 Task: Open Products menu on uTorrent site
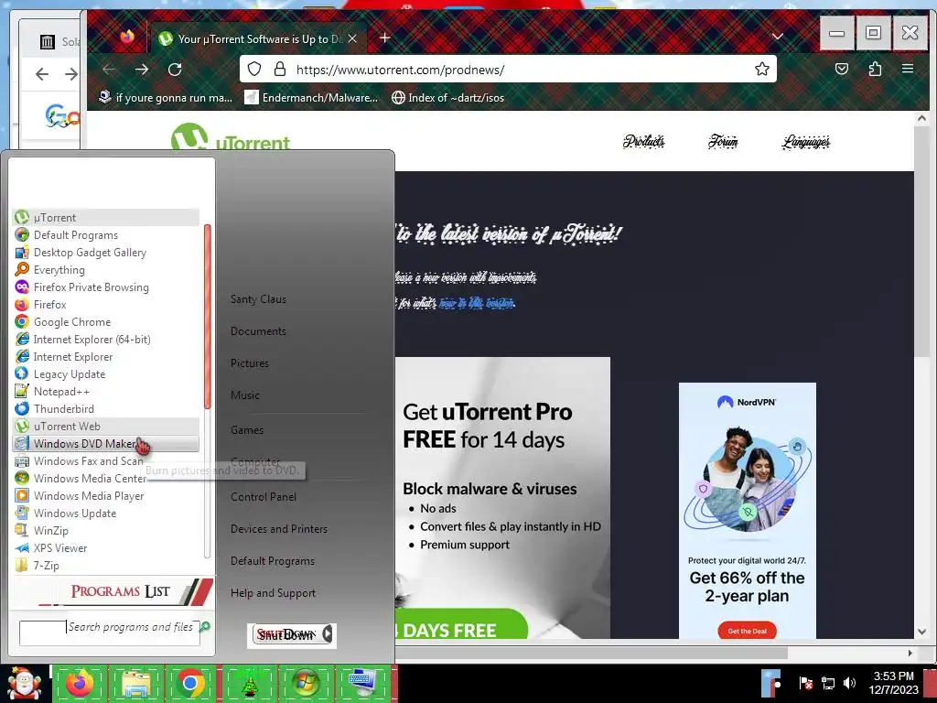(643, 142)
